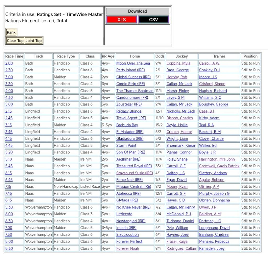Open trainer Beckett, R M
268x256 pixels.
pos(210,132)
